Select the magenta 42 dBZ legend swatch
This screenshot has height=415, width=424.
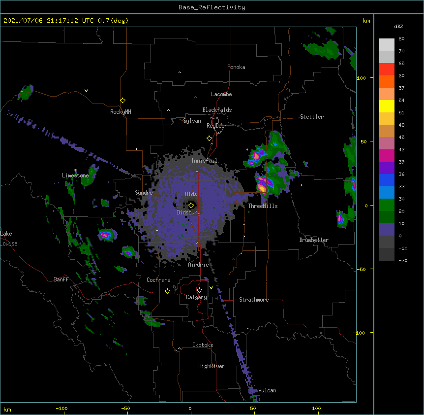tap(387, 155)
